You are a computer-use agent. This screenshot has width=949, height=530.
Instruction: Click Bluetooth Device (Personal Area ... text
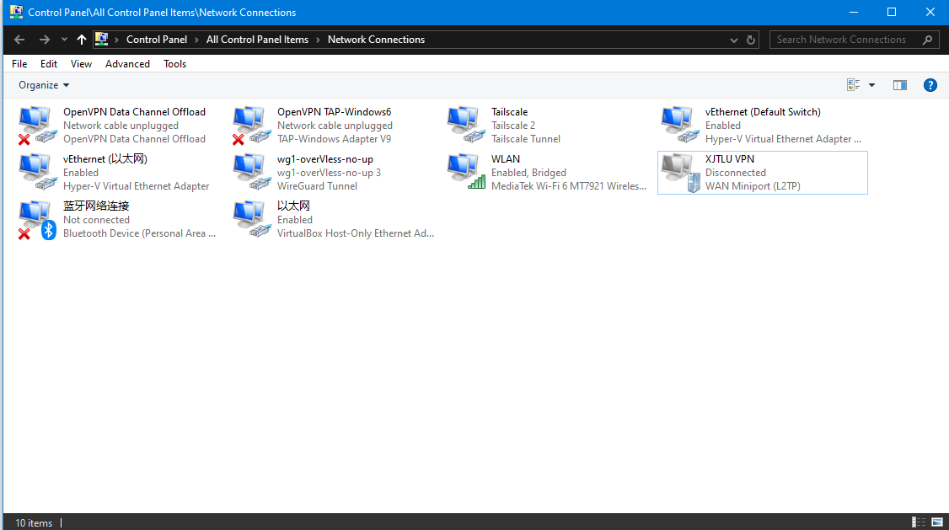[x=139, y=233]
